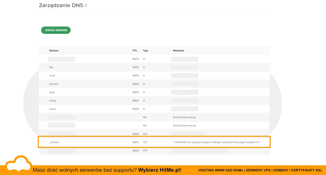Select the mail record checkbox

[x=43, y=75]
